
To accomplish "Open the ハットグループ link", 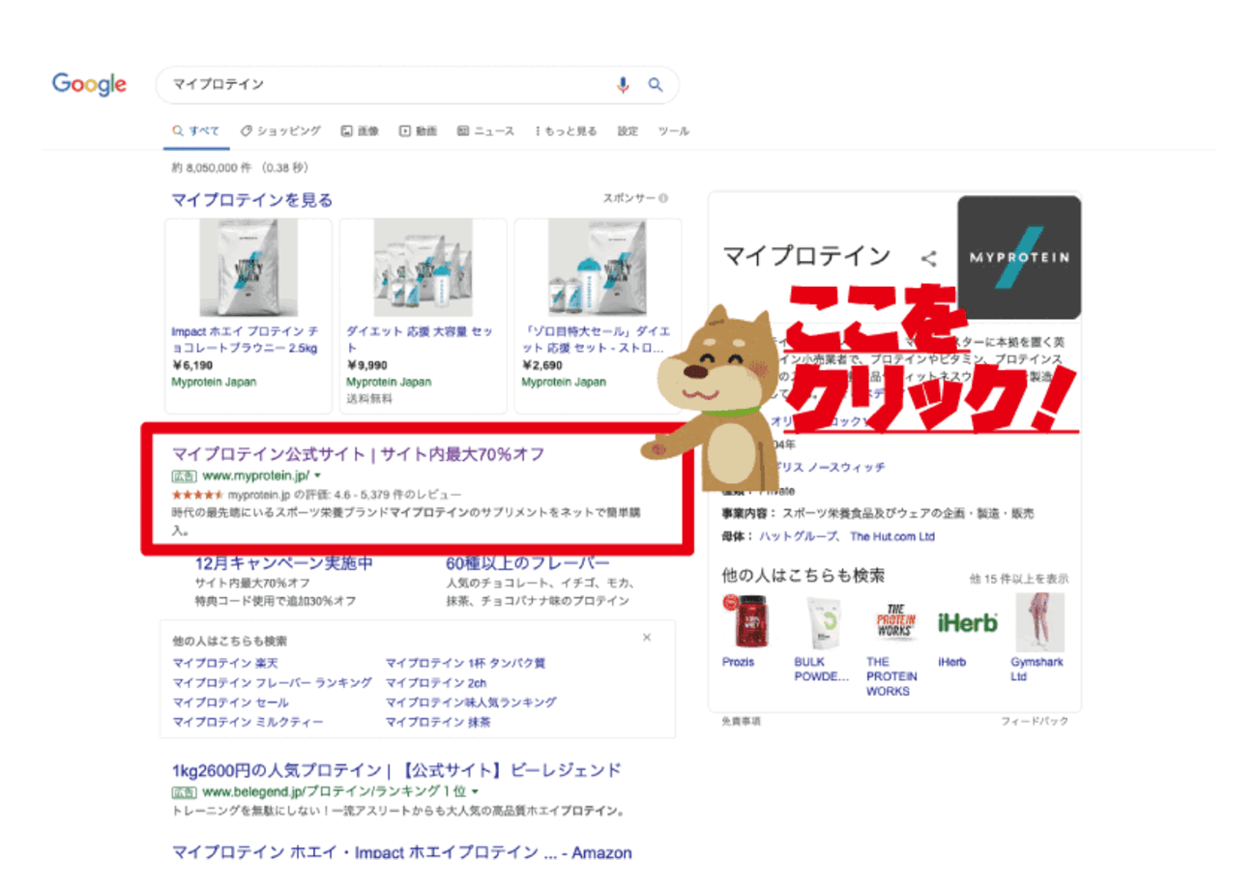I will [800, 536].
